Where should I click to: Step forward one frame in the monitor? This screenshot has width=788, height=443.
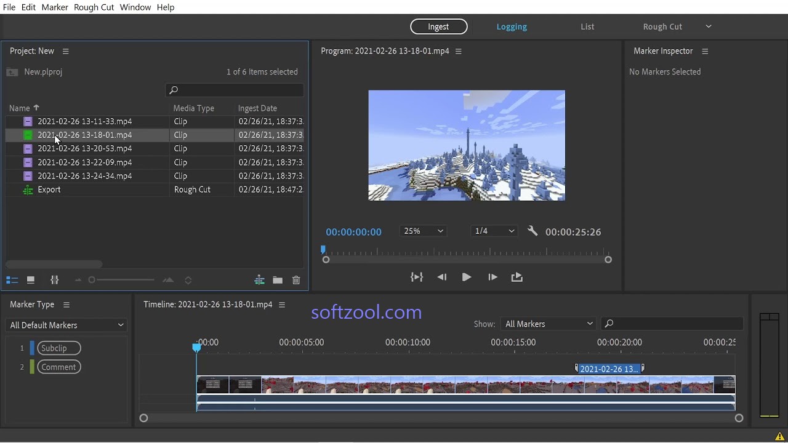pyautogui.click(x=492, y=277)
